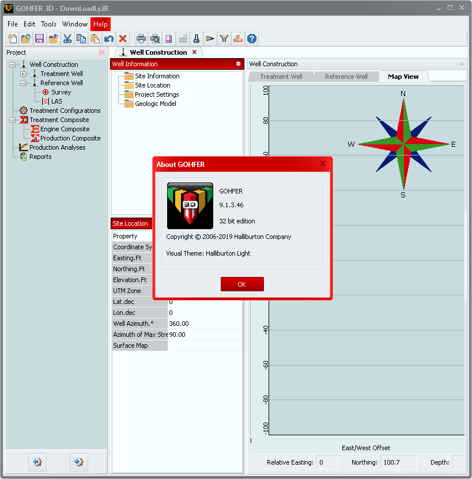Undo the last action using the toolbar
The width and height of the screenshot is (472, 479).
click(x=109, y=39)
